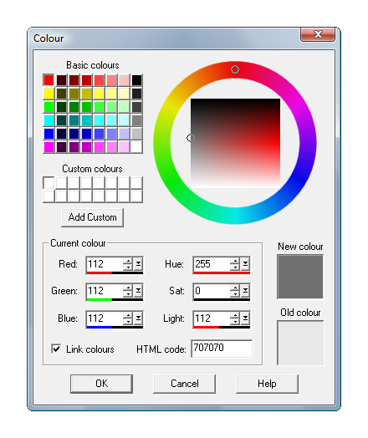
Task: Click the hue ring marker circle
Action: [x=235, y=69]
